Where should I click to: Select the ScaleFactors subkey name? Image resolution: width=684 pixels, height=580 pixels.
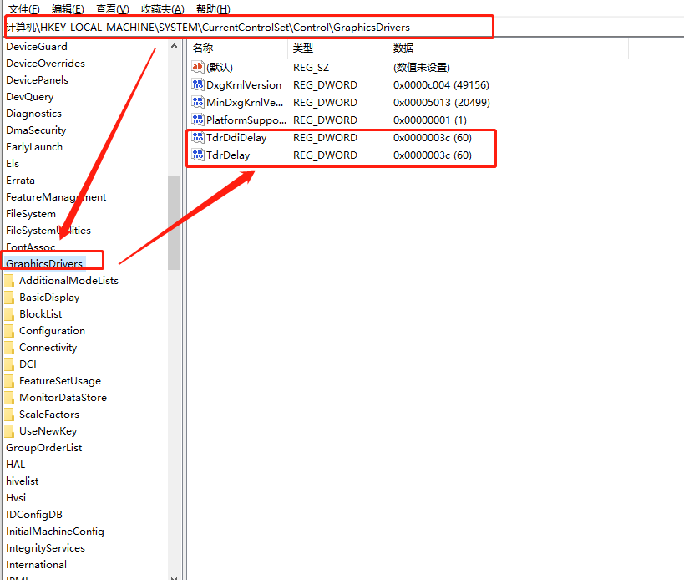tap(49, 415)
